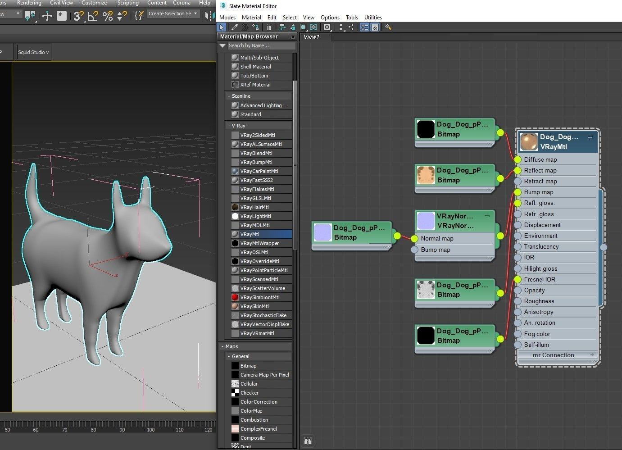Toggle Spinner Snap button
This screenshot has height=450, width=622.
(122, 16)
